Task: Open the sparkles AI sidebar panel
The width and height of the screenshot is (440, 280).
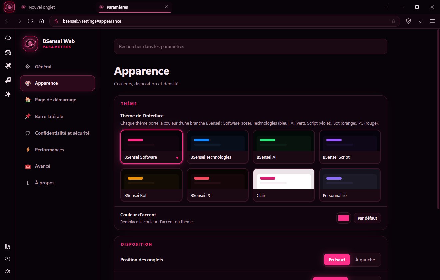Action: click(8, 94)
